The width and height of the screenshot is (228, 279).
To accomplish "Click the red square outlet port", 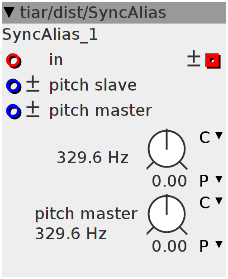I will pyautogui.click(x=213, y=61).
